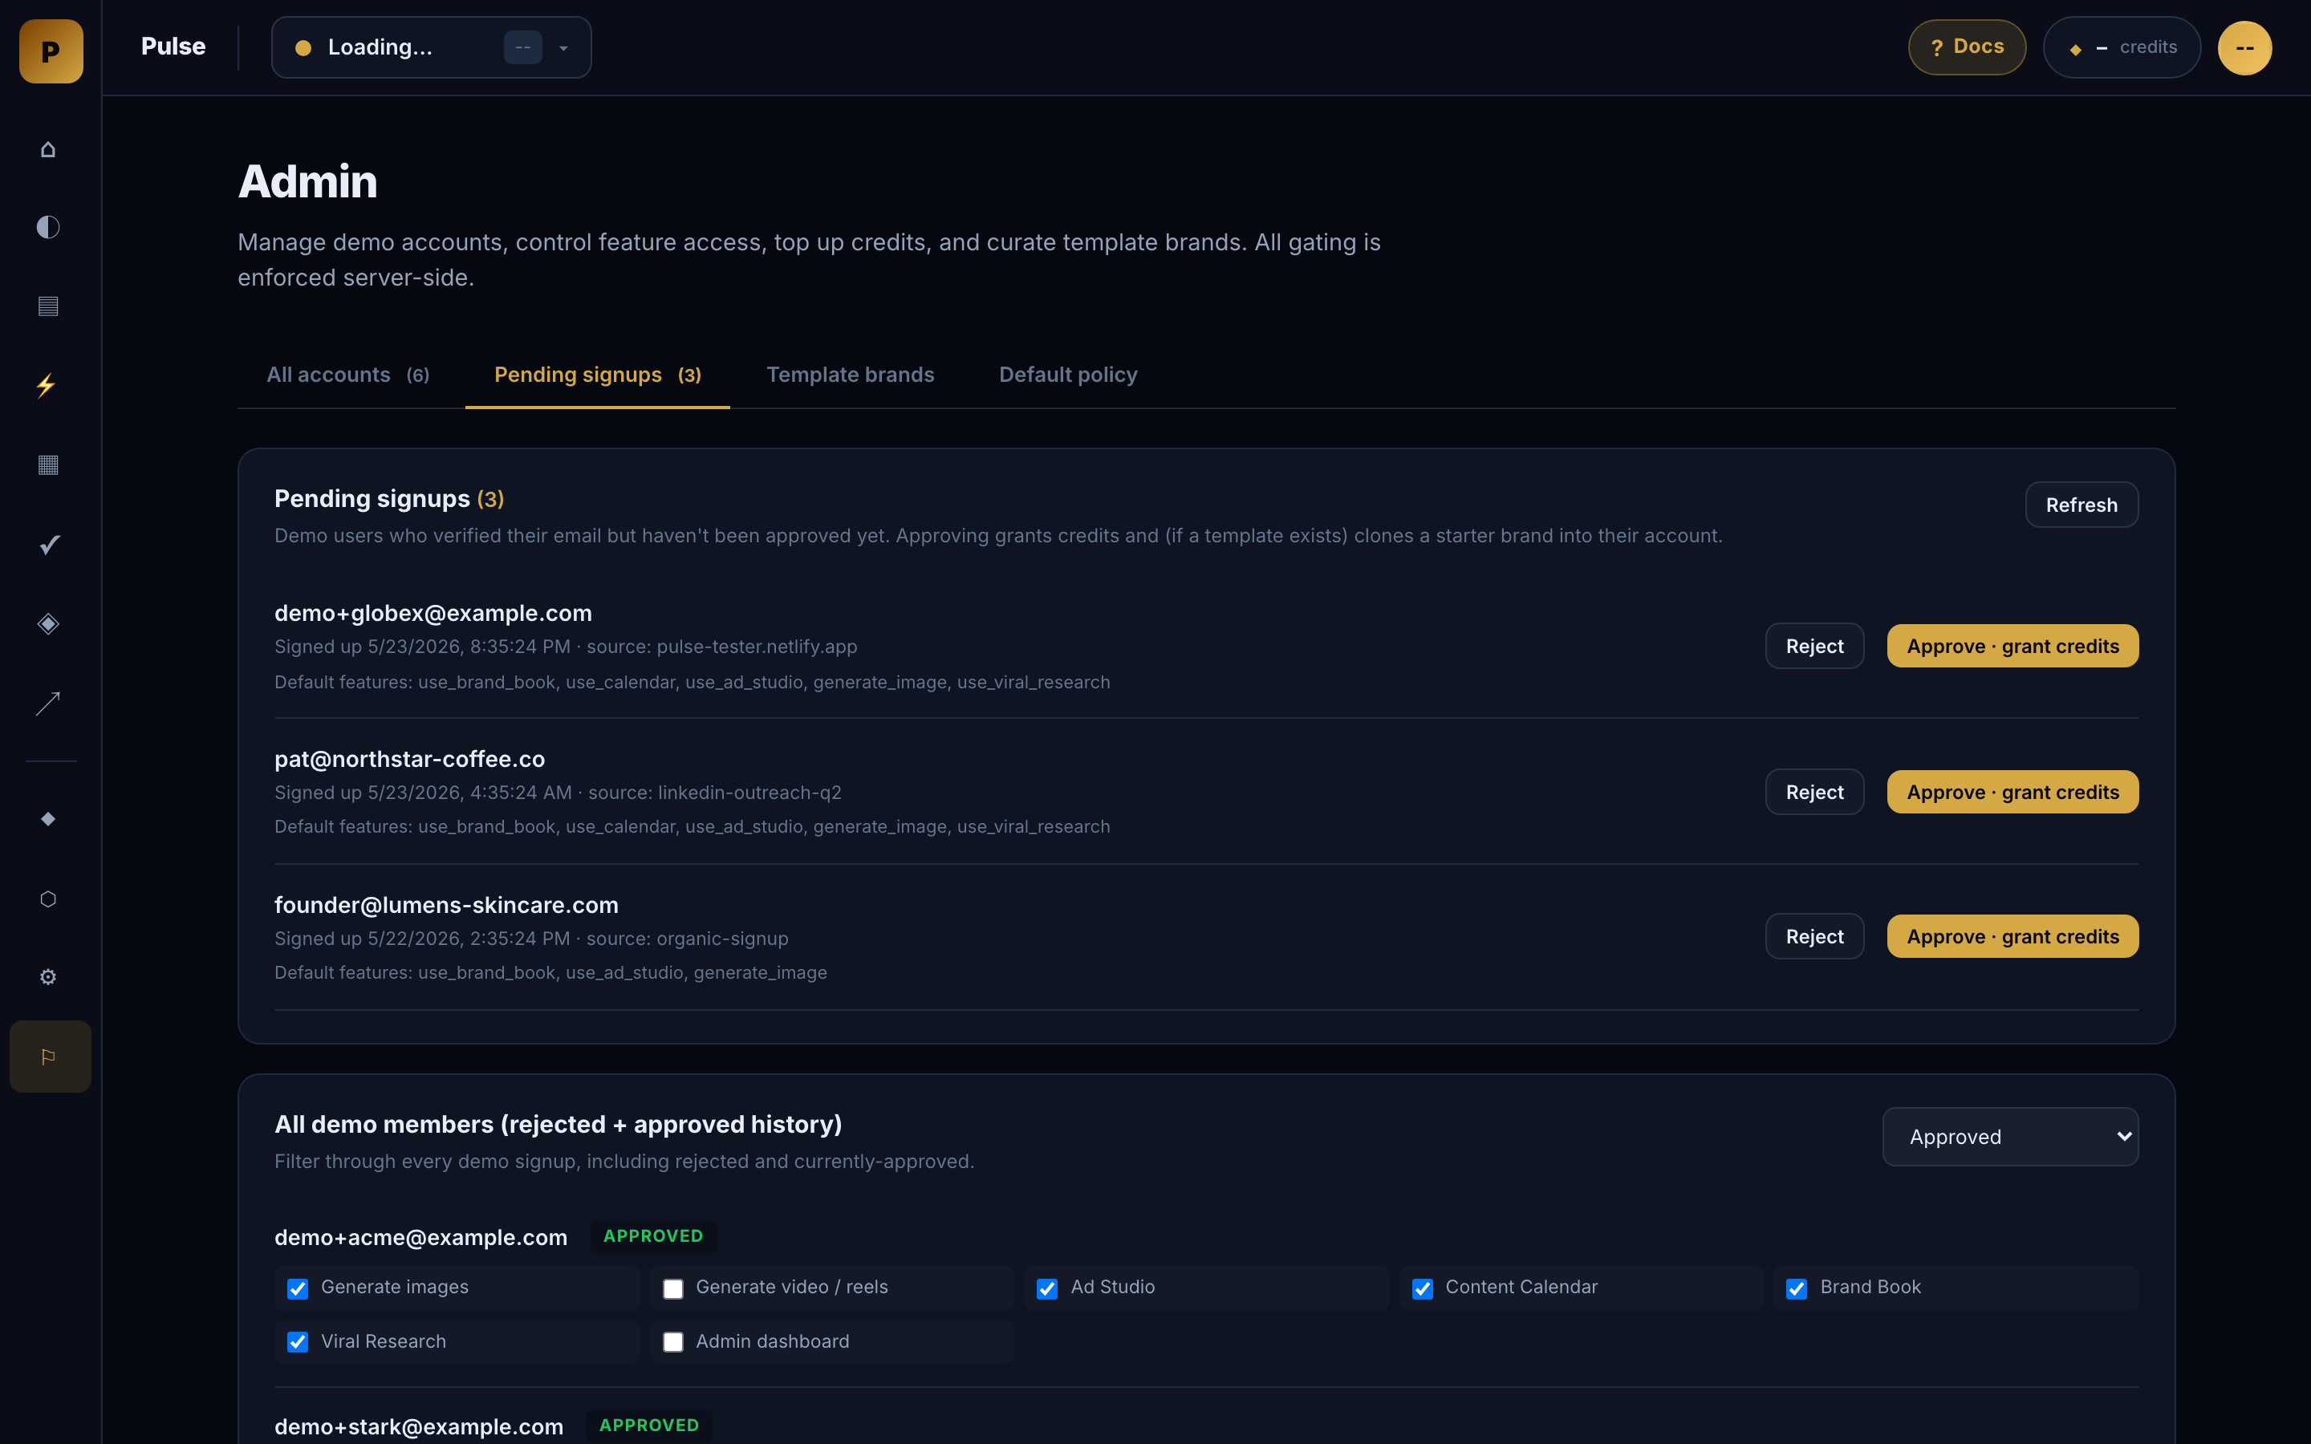The height and width of the screenshot is (1444, 2311).
Task: Approve and grant credits to founder@lumens-skincare.com
Action: pyautogui.click(x=2013, y=936)
